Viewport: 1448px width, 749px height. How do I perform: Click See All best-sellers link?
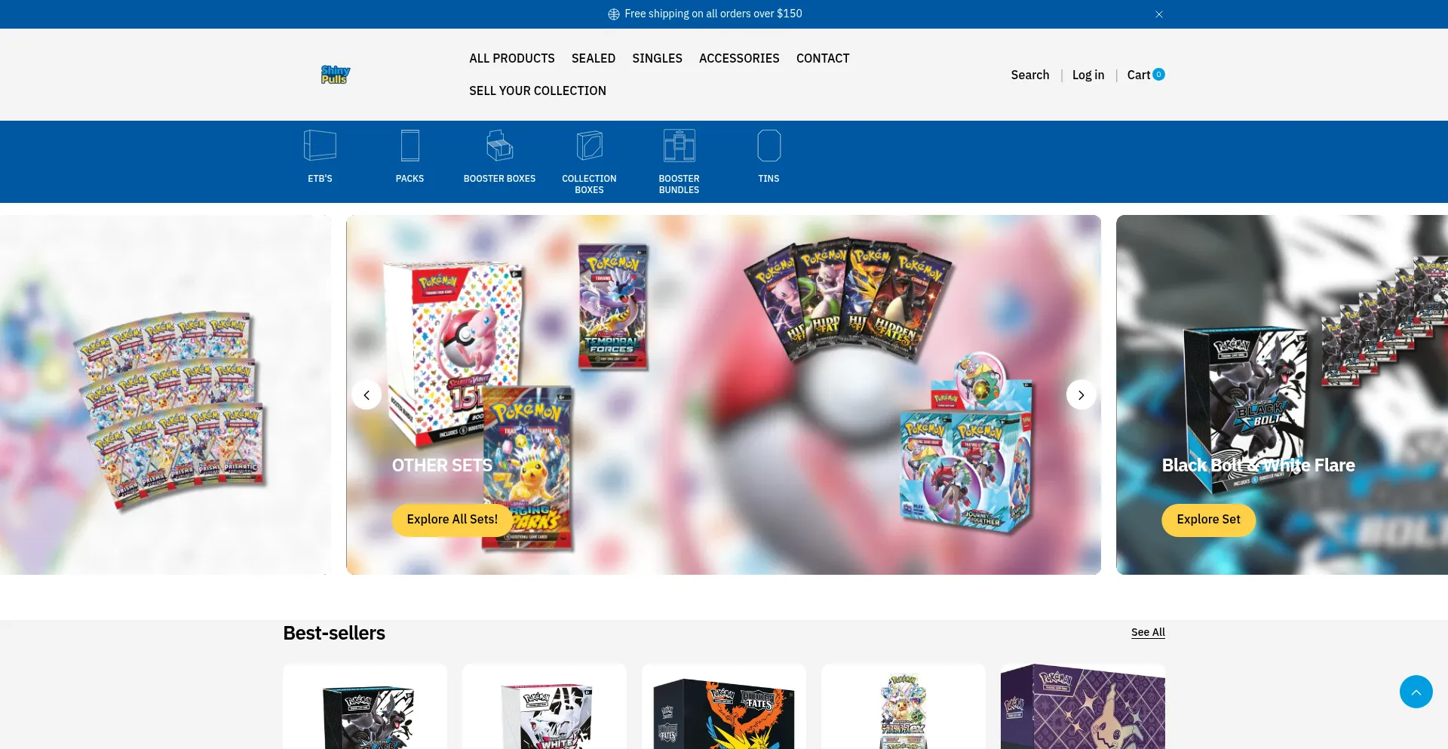[x=1148, y=632]
